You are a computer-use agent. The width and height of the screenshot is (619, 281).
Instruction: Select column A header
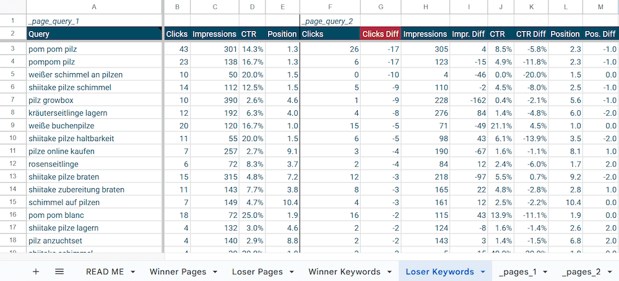point(94,7)
